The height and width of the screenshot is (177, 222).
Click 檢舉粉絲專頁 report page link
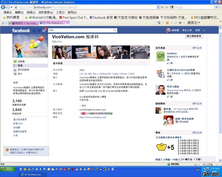[20, 131]
